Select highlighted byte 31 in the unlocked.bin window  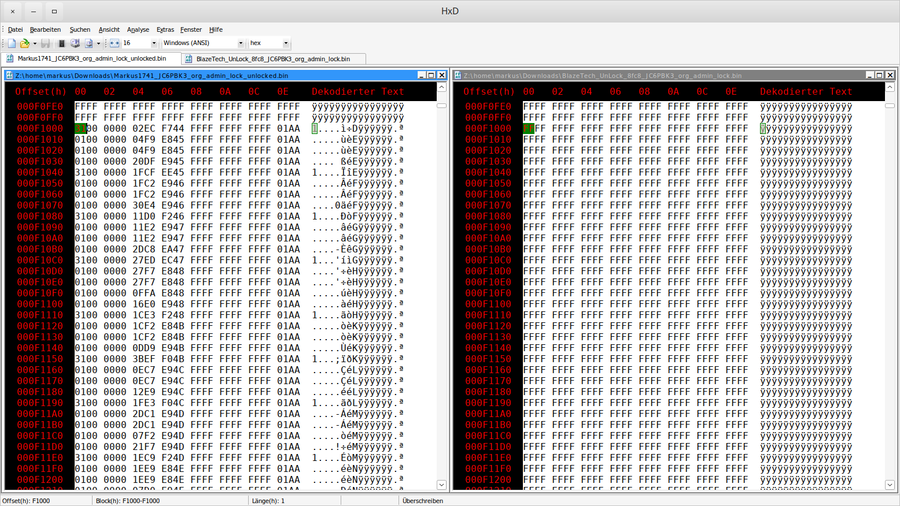(x=80, y=128)
